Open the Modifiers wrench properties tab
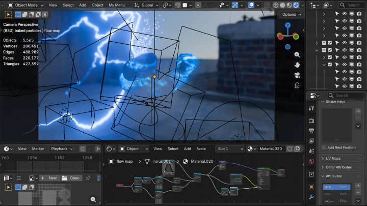Image resolution: width=367 pixels, height=206 pixels. coord(311,197)
